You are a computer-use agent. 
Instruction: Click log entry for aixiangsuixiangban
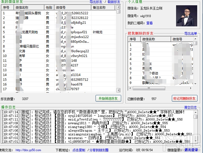[97, 134]
